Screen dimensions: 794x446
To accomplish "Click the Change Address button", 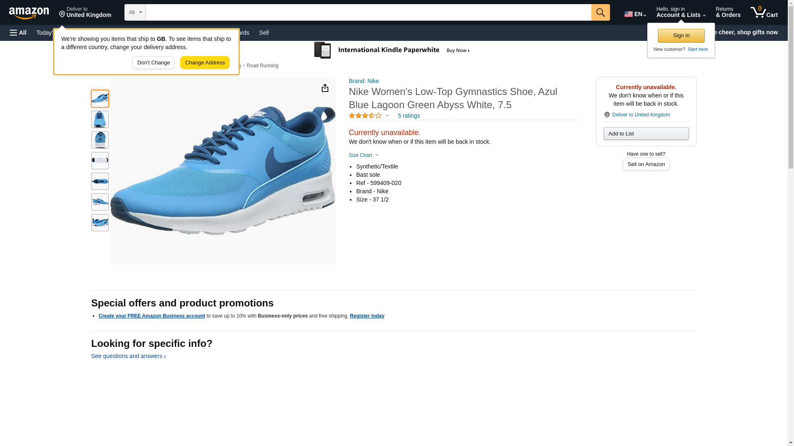I will pos(205,63).
